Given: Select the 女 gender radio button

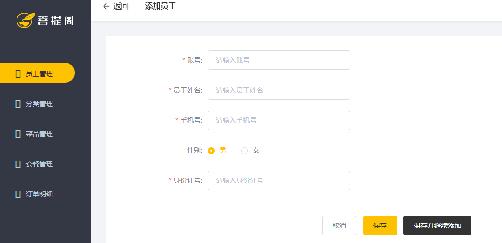Looking at the screenshot, I should pos(244,151).
